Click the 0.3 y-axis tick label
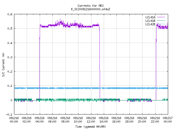Image resolution: width=173 pixels, height=129 pixels. (10, 57)
